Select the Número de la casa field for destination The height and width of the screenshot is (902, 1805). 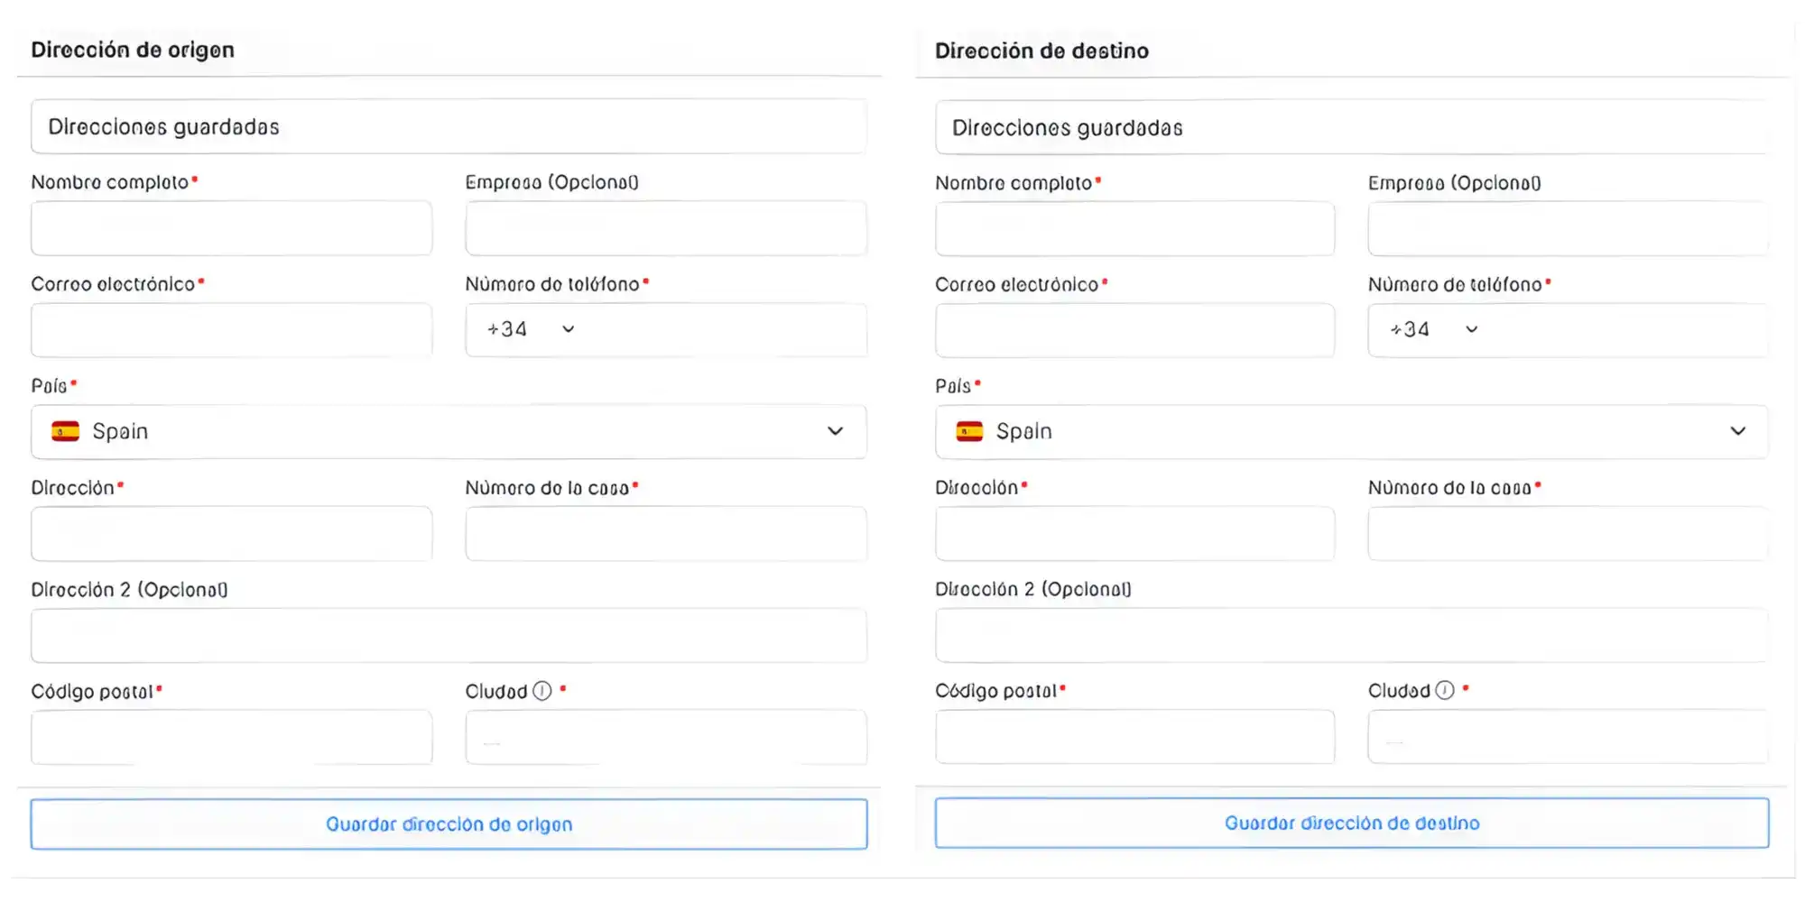1568,533
